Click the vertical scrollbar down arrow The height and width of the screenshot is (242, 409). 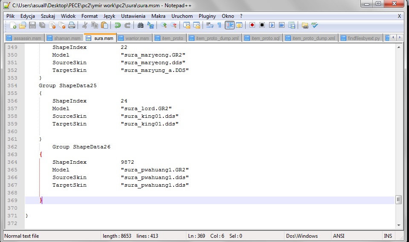(x=399, y=225)
